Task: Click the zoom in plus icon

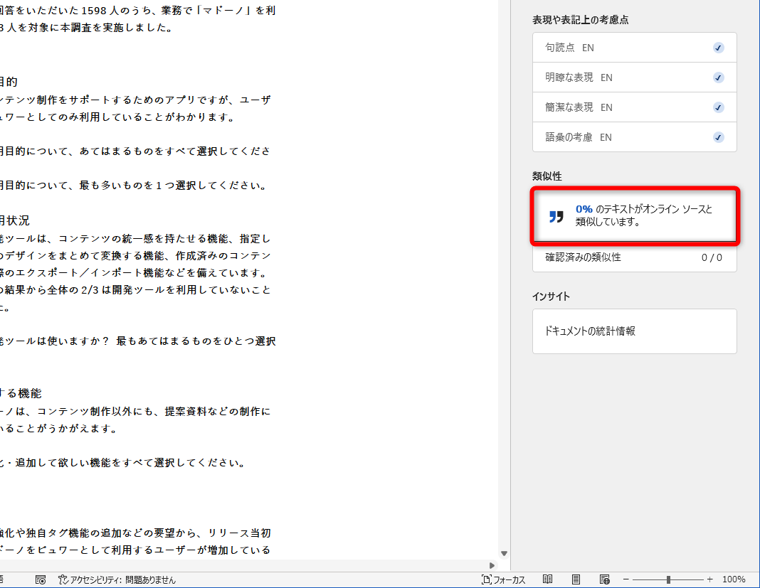Action: [x=708, y=579]
